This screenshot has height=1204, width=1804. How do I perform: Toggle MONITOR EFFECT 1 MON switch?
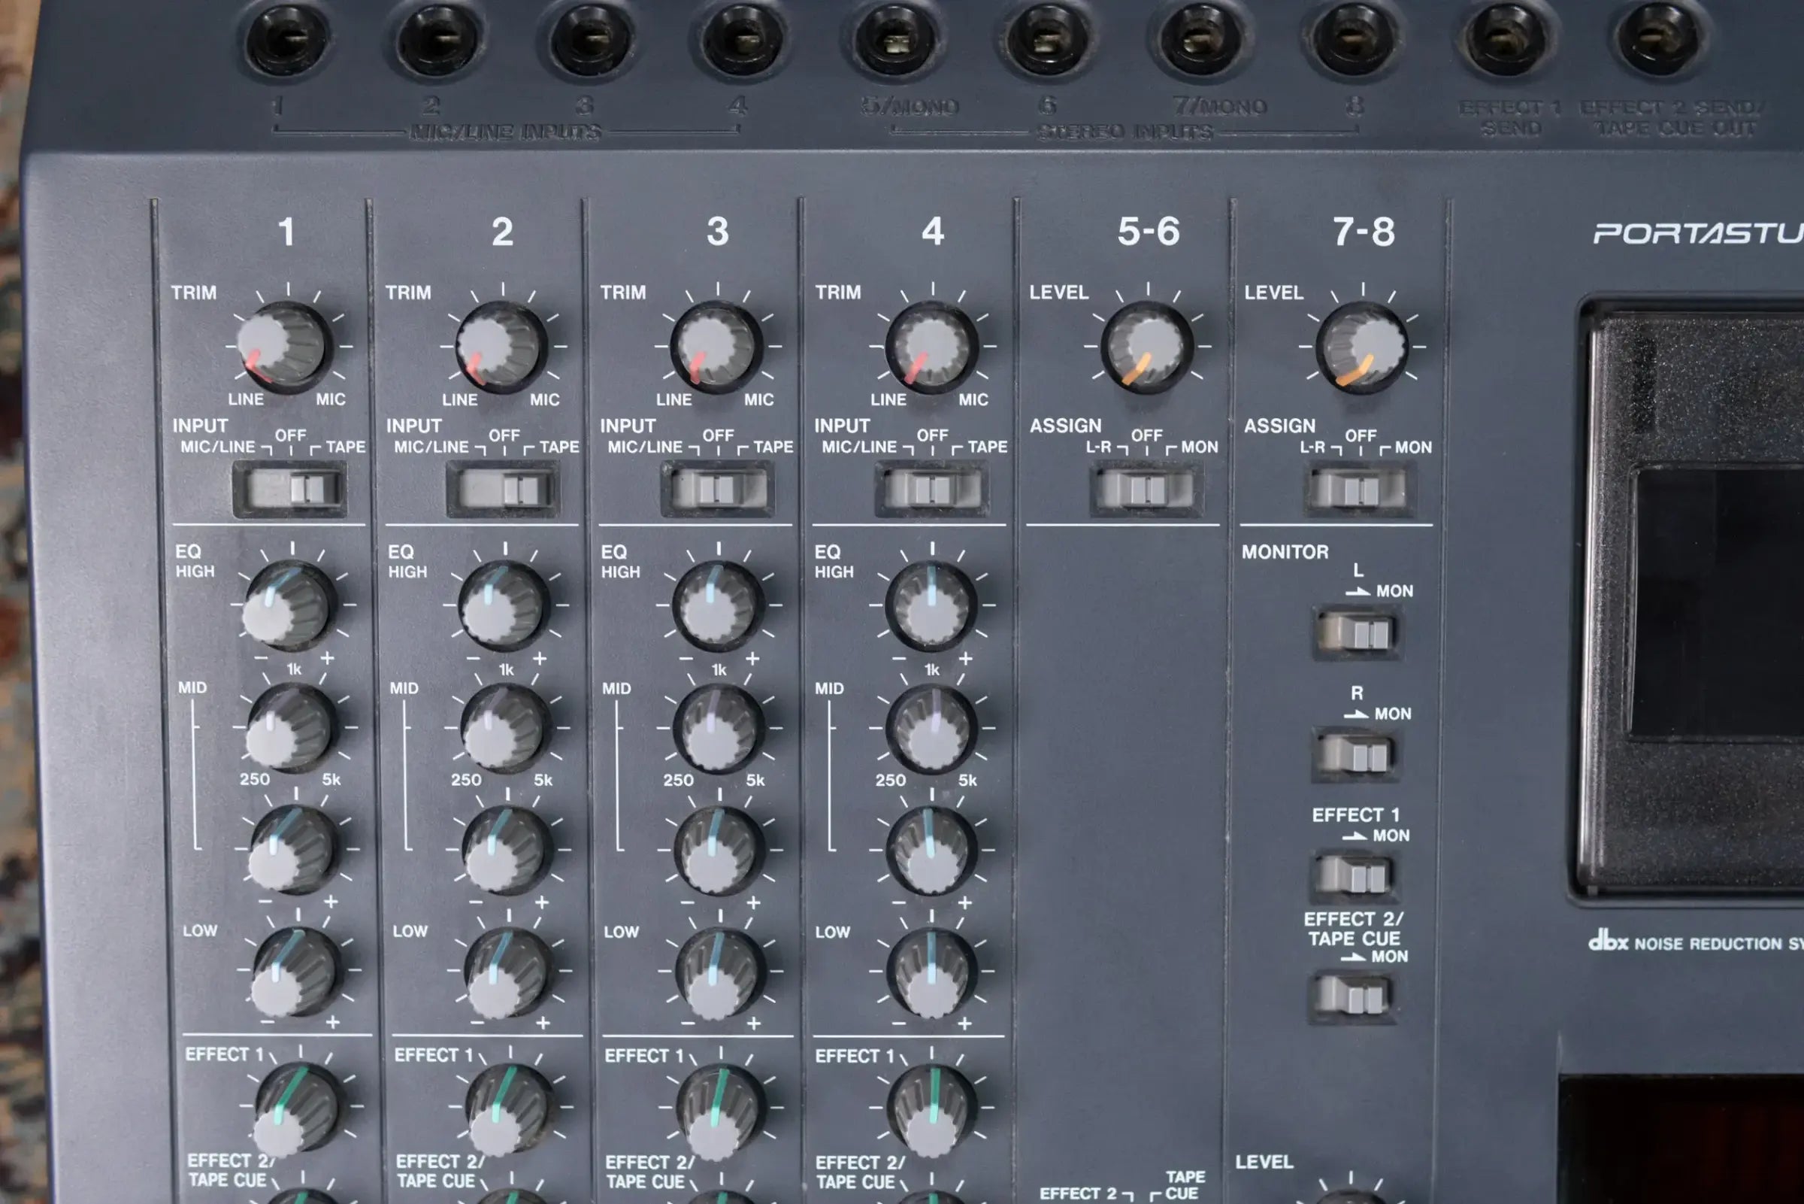(x=1354, y=875)
